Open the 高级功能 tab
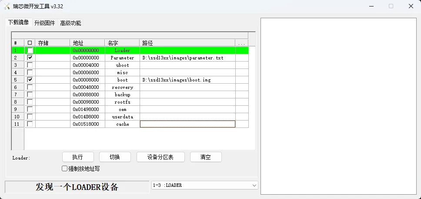The image size is (421, 199). pyautogui.click(x=70, y=23)
